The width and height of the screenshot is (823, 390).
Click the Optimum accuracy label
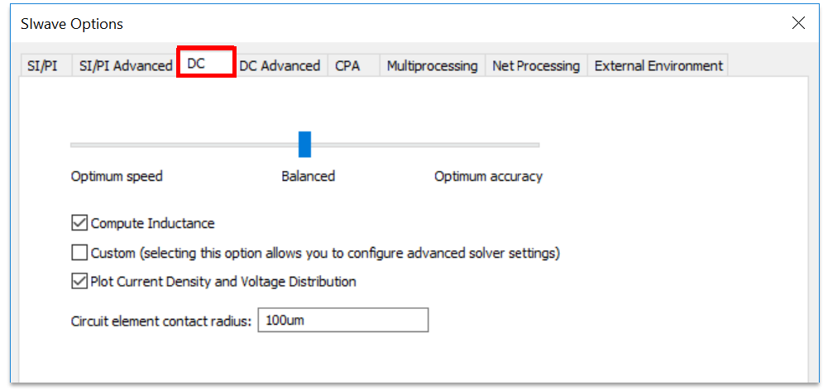488,176
